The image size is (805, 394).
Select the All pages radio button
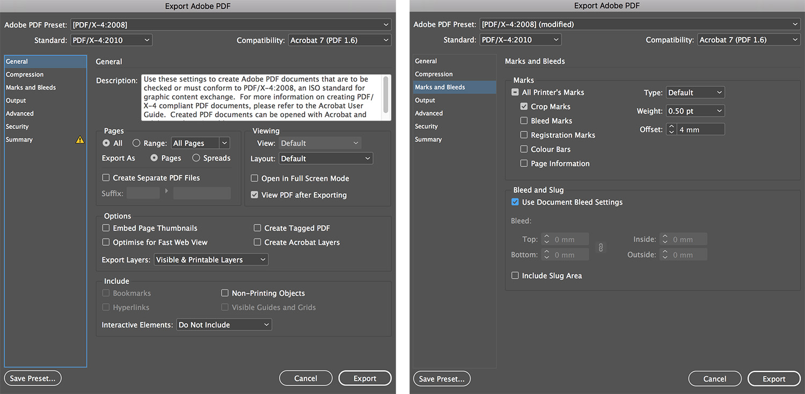pos(106,143)
